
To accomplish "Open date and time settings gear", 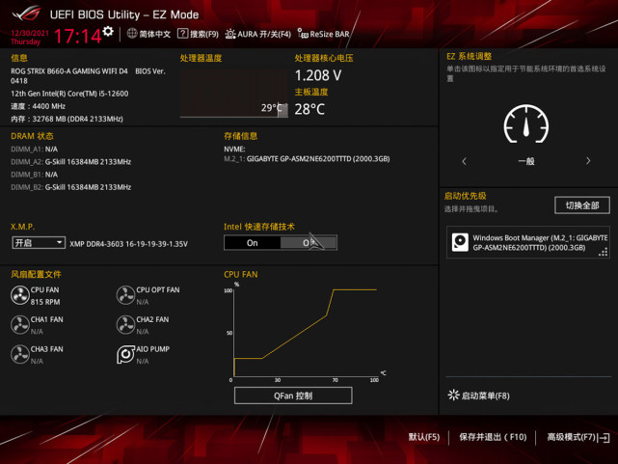I will click(108, 31).
